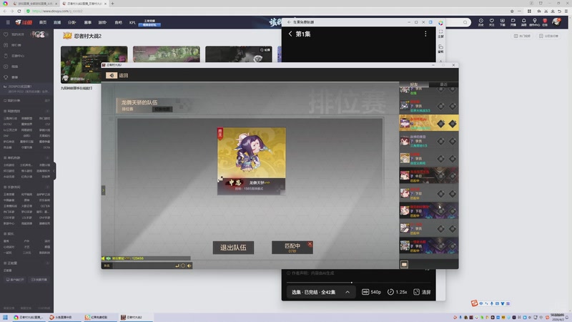Click the 匹配中 matching button
572x322 pixels.
pos(292,248)
